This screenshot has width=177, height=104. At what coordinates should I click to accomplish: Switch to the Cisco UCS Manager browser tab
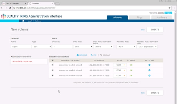14,3
